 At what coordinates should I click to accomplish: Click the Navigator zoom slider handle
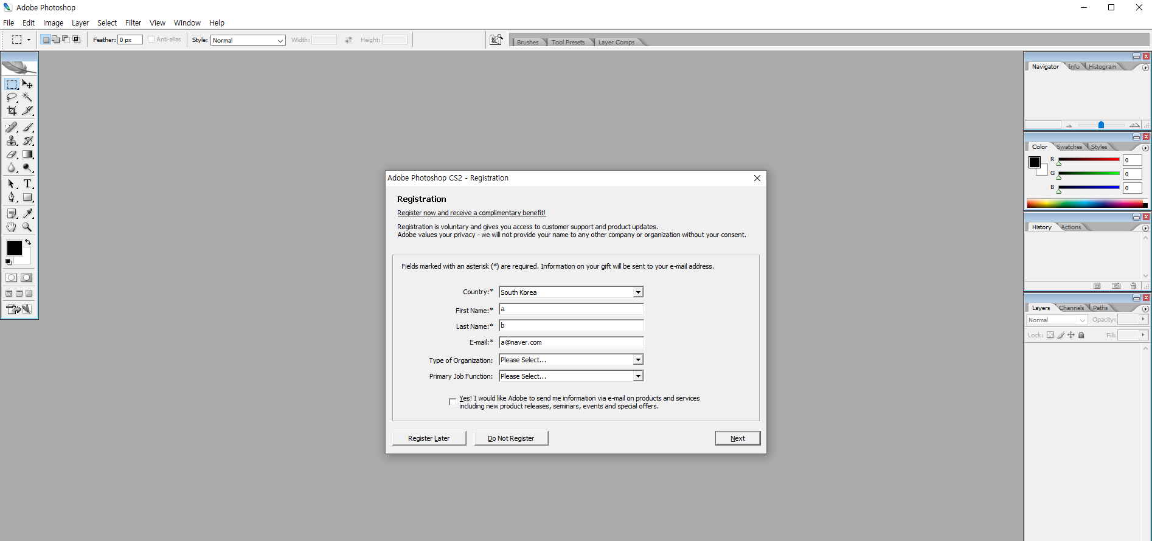[1101, 125]
